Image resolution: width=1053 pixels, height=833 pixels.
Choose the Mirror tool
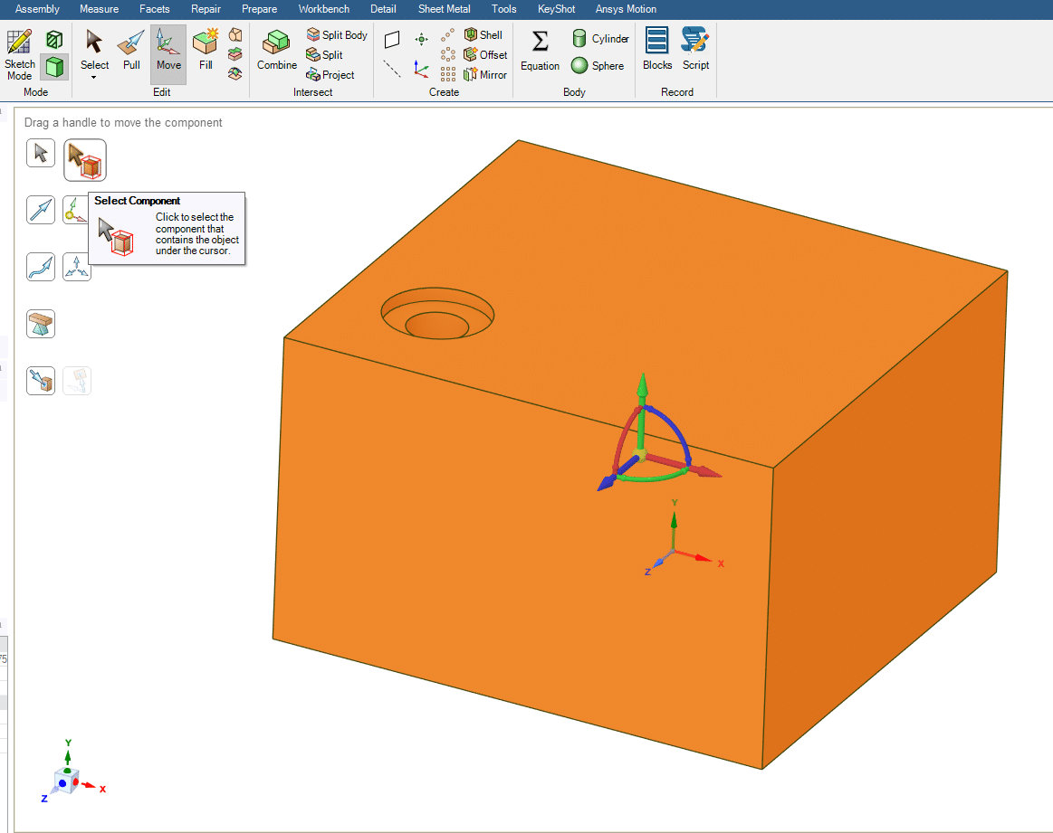pos(485,75)
